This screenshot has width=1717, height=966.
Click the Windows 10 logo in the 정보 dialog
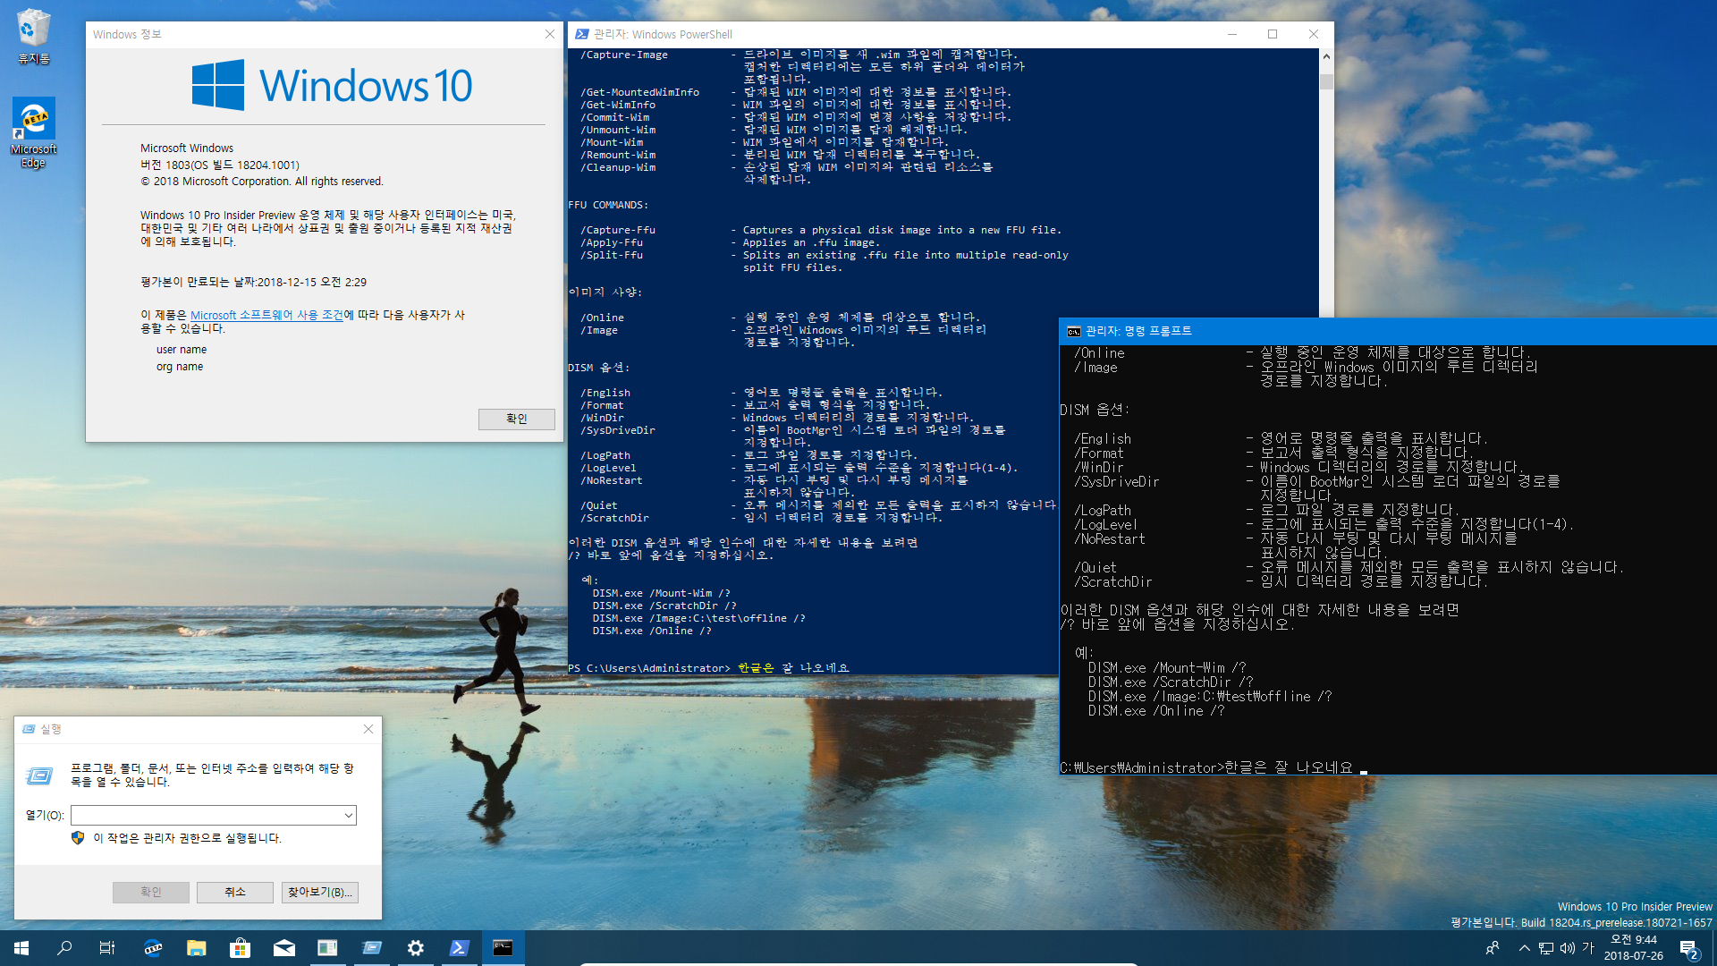[332, 86]
